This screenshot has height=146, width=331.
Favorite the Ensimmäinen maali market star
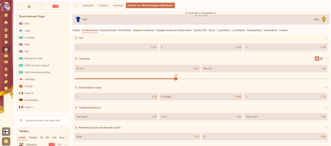point(76,87)
